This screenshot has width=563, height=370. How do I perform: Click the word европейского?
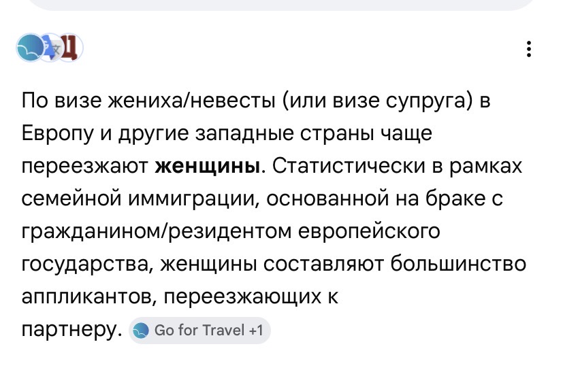click(x=369, y=231)
